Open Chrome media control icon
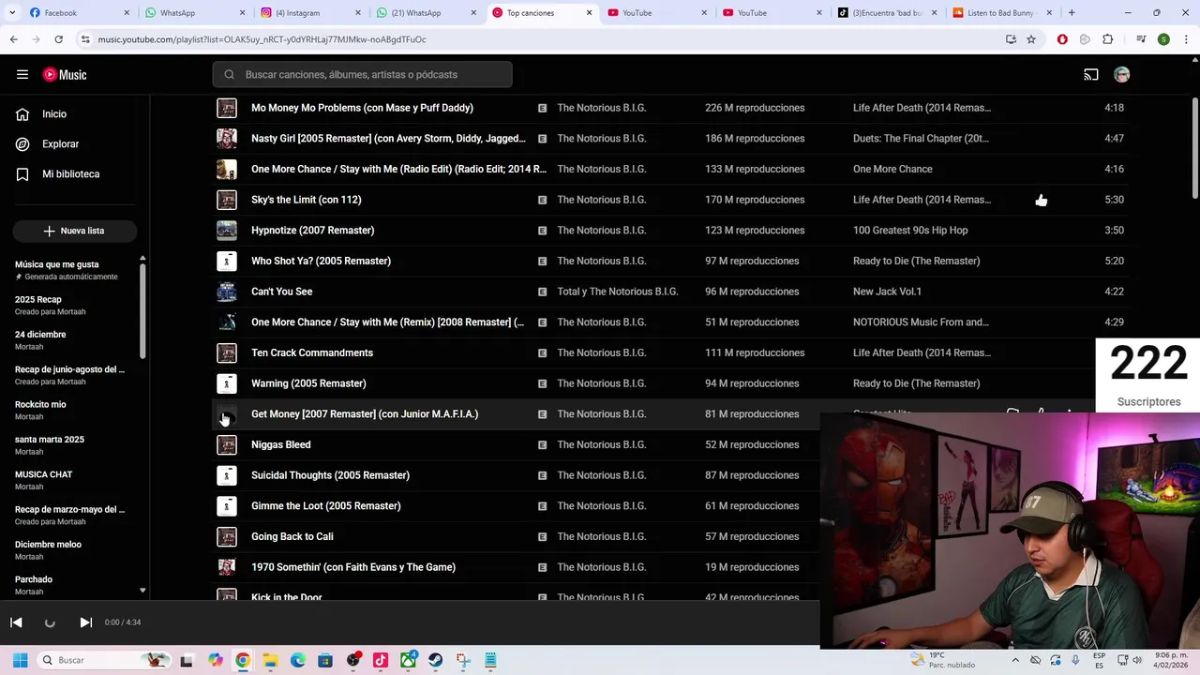This screenshot has height=675, width=1200. [x=1141, y=39]
